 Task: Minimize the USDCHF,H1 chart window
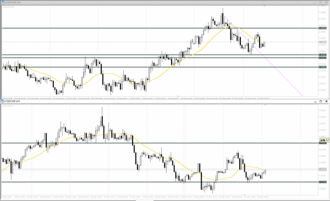(x=315, y=101)
